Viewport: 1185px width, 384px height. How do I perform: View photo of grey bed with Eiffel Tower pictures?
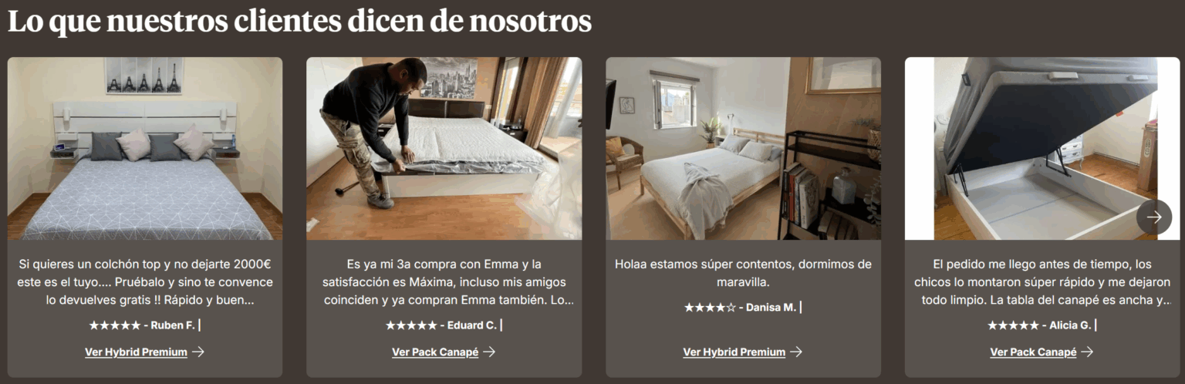145,148
